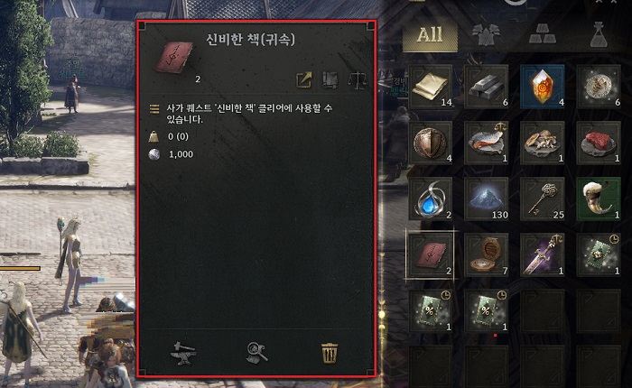Select the All inventory tab
Screen dimensions: 632x388
click(430, 35)
